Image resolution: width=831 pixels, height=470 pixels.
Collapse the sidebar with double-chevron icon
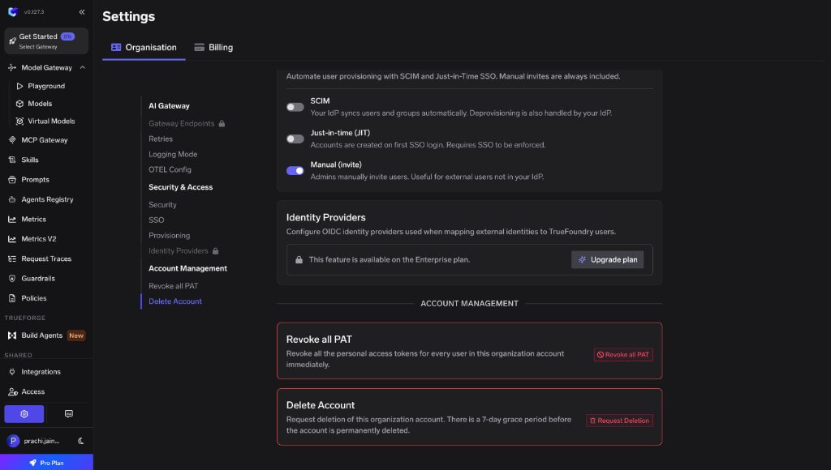[x=82, y=11]
